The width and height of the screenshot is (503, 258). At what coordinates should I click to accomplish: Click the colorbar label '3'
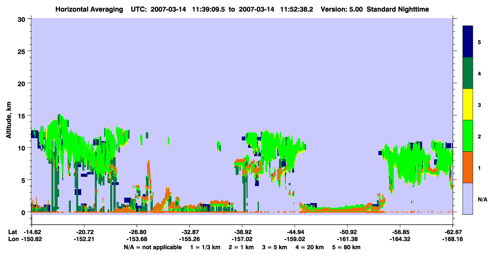pos(479,105)
